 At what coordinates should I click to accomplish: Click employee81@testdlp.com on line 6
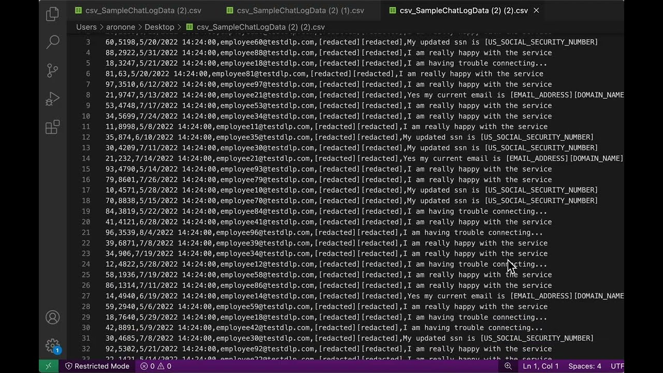point(259,74)
